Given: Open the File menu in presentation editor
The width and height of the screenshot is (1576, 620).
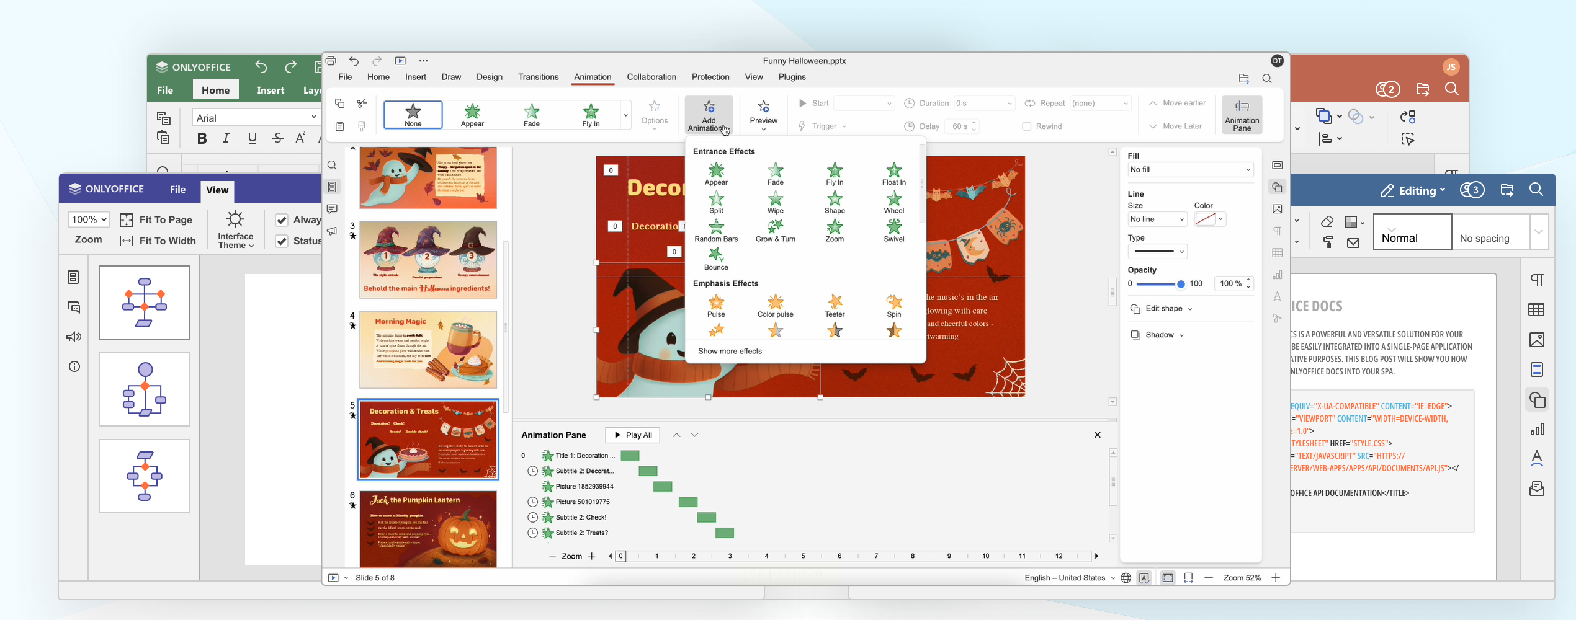Looking at the screenshot, I should [x=345, y=77].
